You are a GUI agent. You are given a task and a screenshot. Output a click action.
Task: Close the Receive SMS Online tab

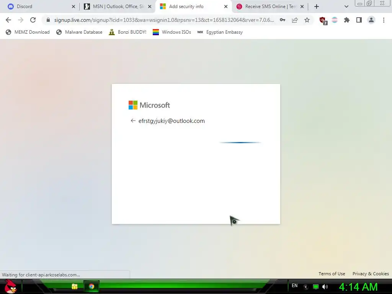pyautogui.click(x=302, y=7)
